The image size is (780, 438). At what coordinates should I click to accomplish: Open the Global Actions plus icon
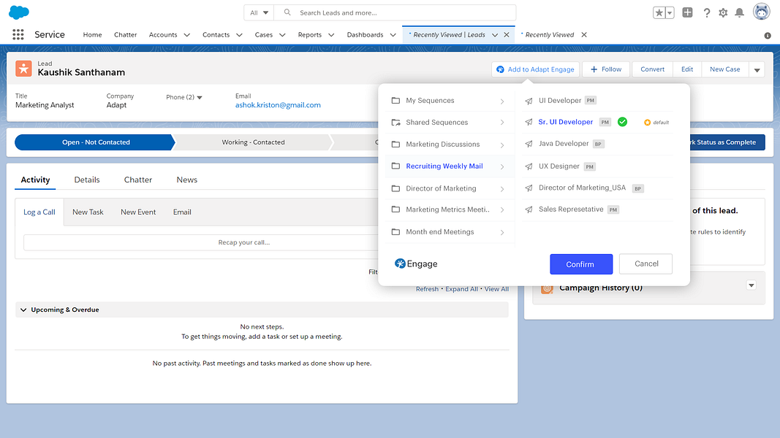coord(687,12)
